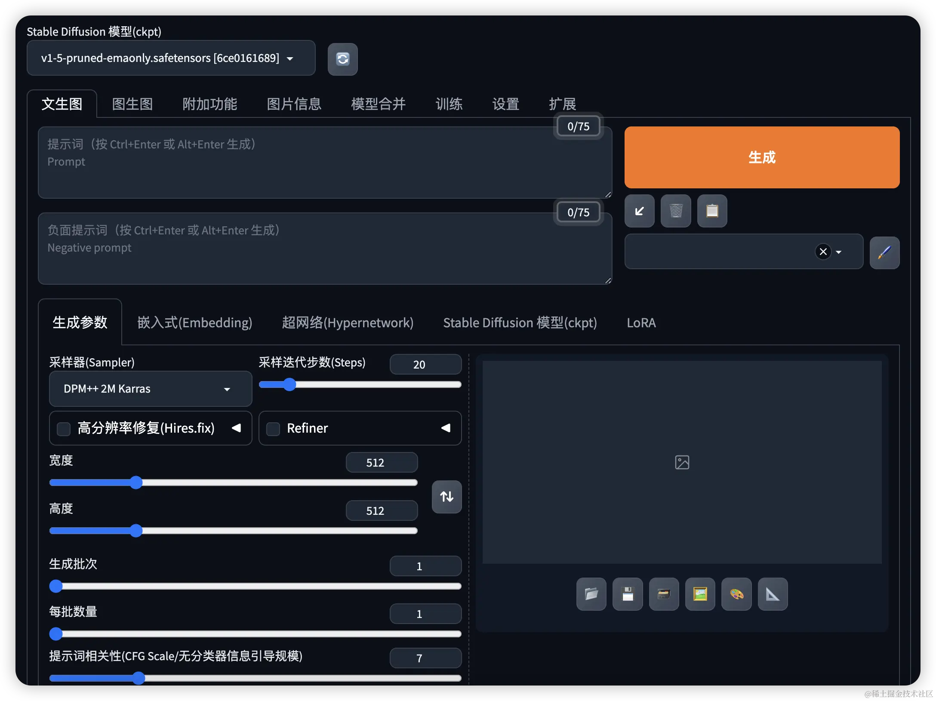The height and width of the screenshot is (701, 936).
Task: Select the 生成参数 sub-tab
Action: tap(80, 322)
